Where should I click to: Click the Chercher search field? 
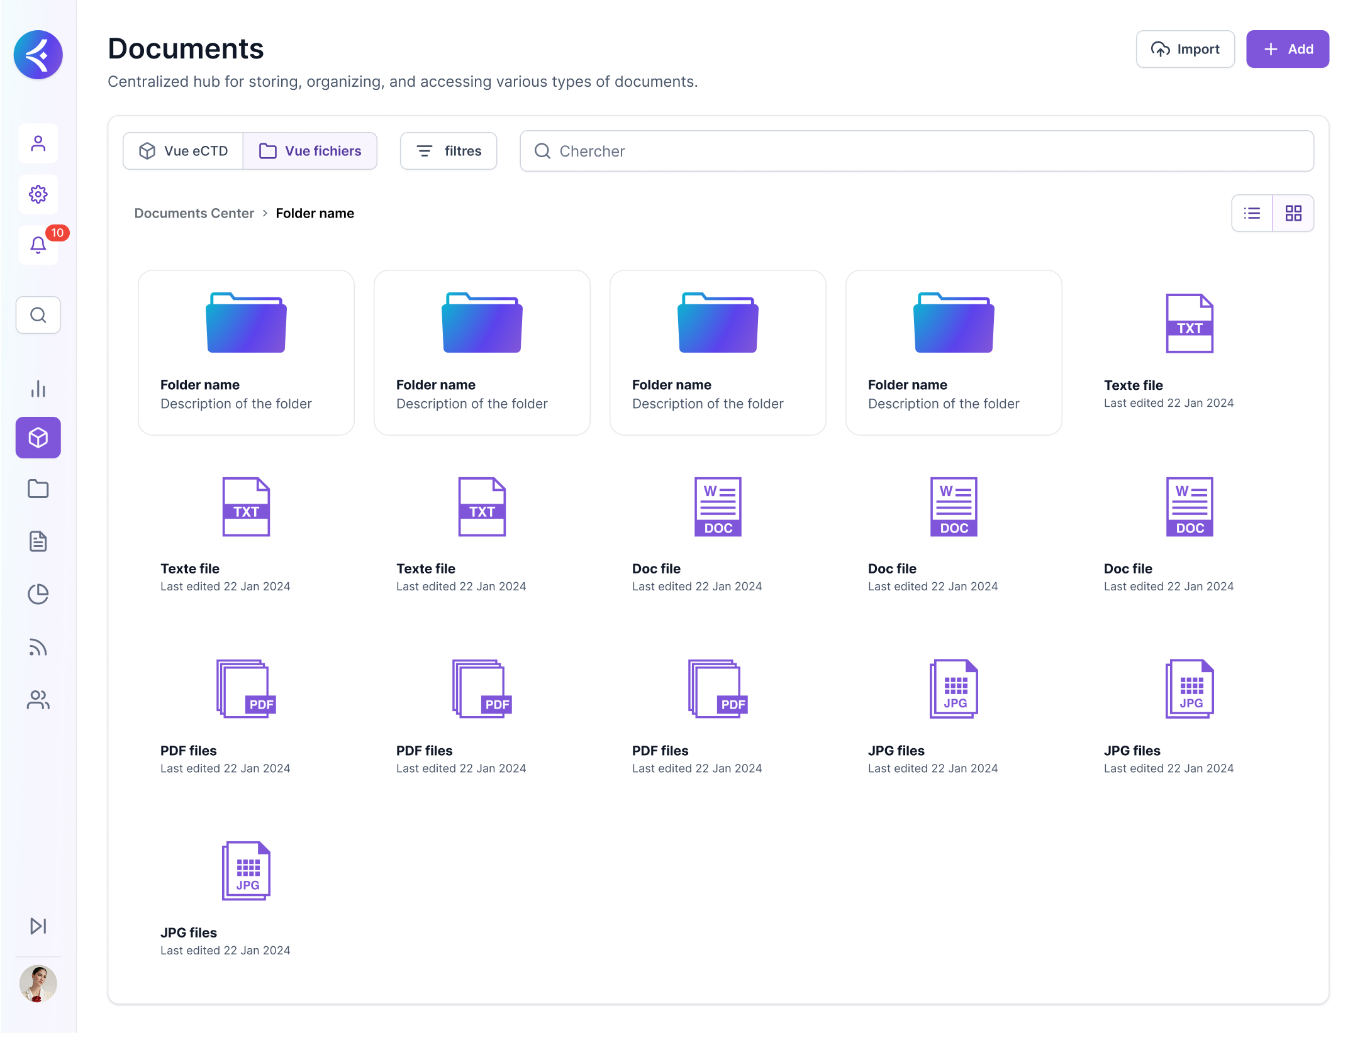917,151
